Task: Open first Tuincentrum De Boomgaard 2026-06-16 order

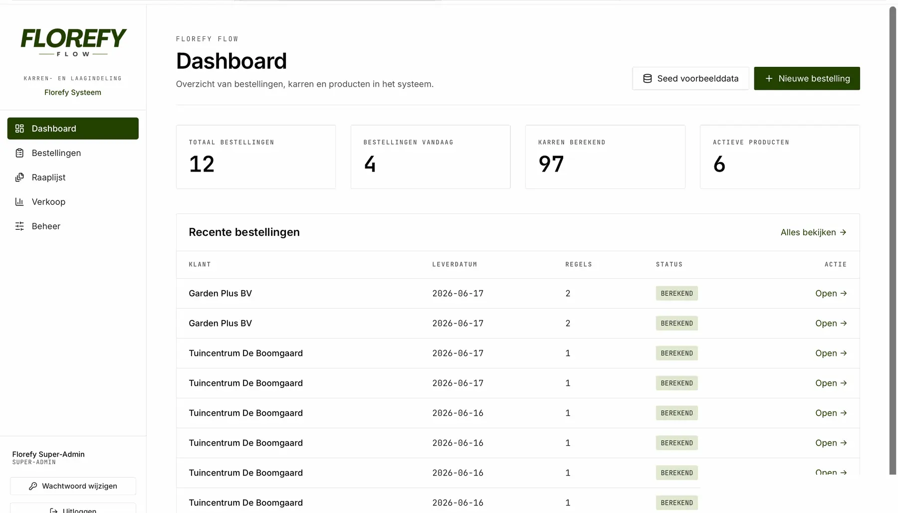Action: tap(831, 413)
